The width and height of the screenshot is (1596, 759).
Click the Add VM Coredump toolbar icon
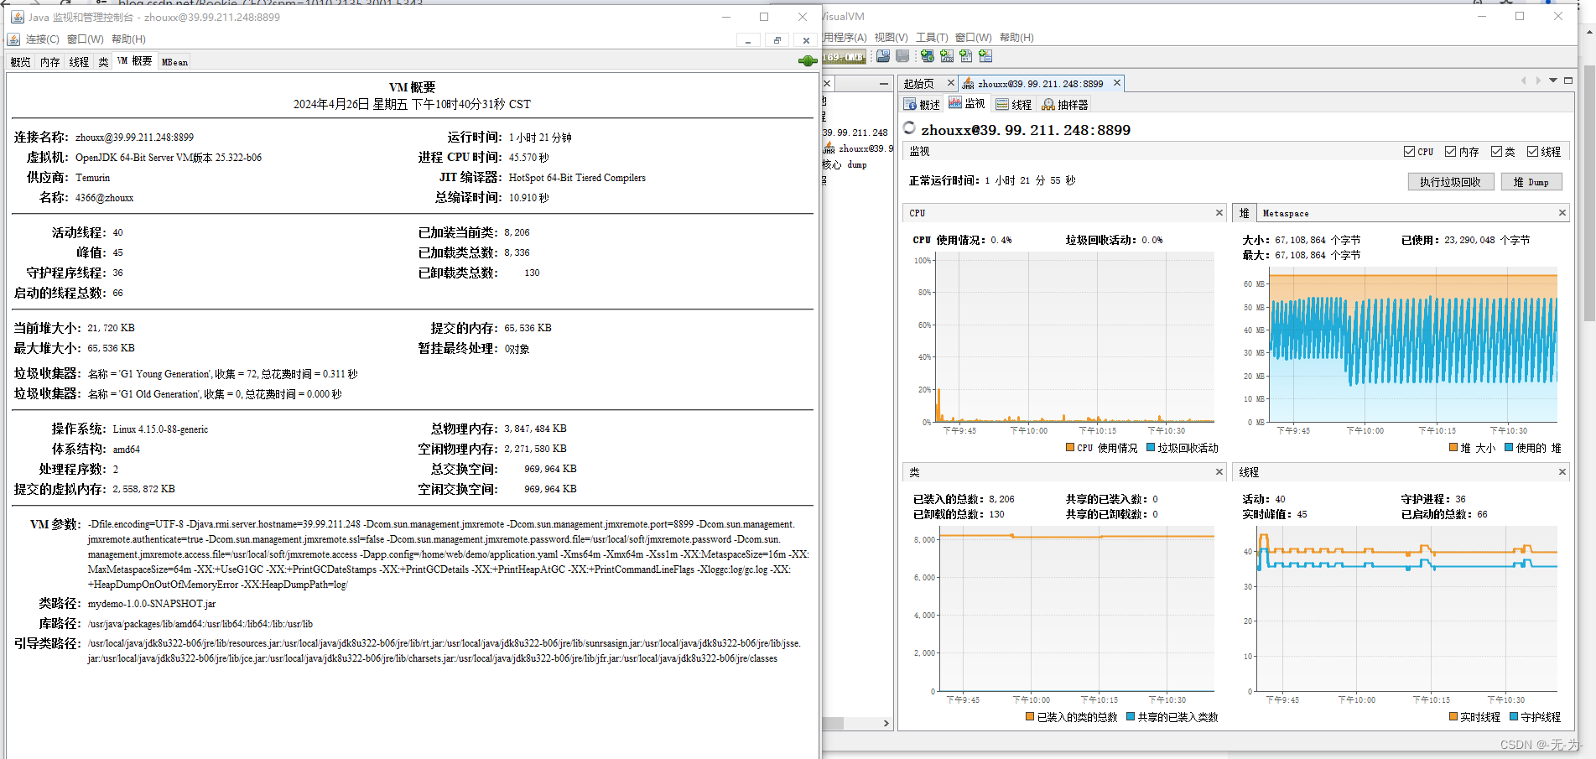tap(965, 56)
